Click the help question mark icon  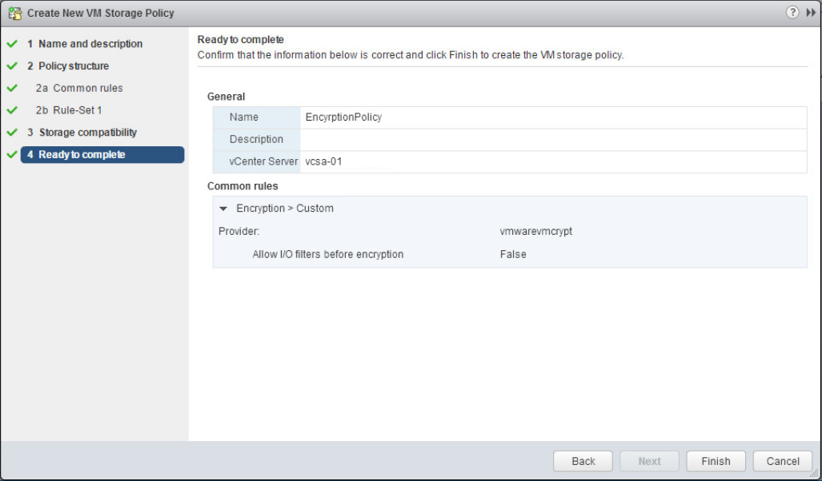point(792,12)
